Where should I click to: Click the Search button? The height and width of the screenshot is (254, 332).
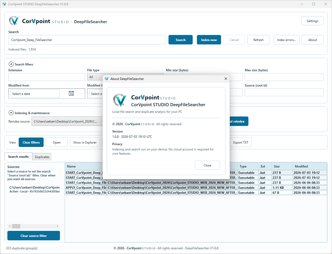[x=181, y=40]
